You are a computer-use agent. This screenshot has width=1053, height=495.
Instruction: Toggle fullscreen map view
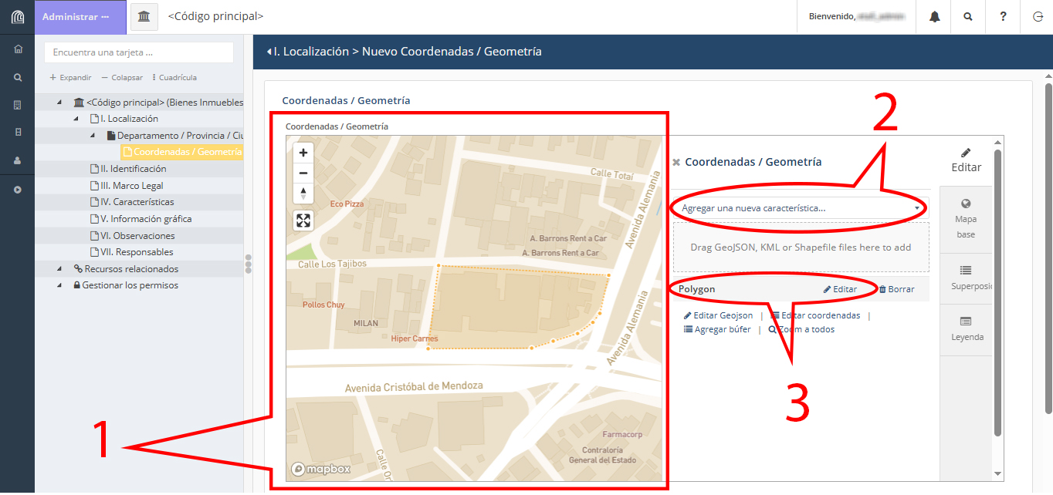pyautogui.click(x=303, y=221)
